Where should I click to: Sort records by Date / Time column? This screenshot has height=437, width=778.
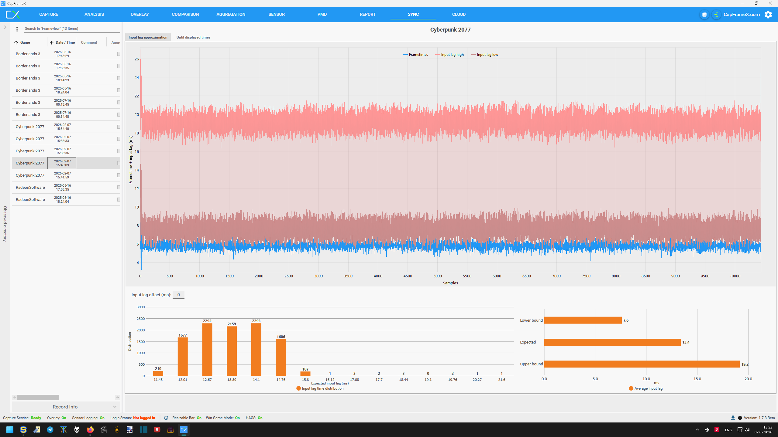click(65, 42)
